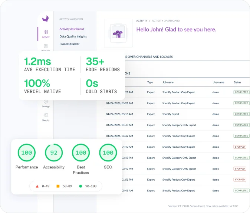Open Process tracker menu item
Viewport: 250px width, 213px height.
click(x=69, y=44)
